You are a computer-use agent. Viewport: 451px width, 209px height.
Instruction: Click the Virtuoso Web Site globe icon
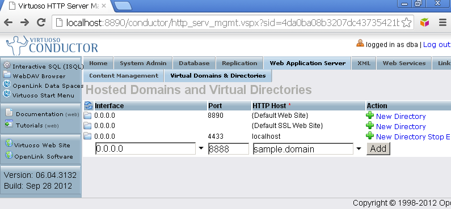[x=9, y=143]
